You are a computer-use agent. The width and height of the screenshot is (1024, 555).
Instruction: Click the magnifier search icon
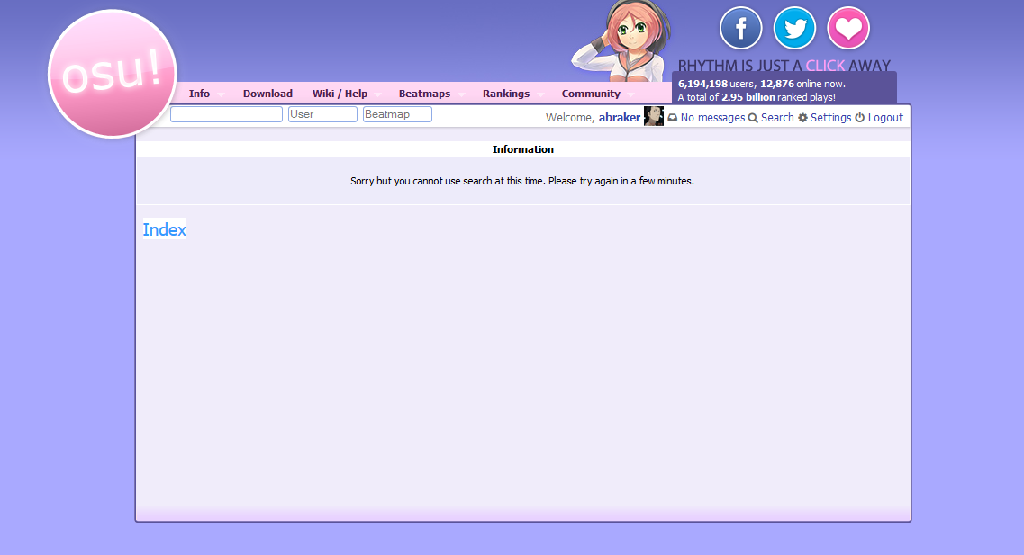coord(752,118)
